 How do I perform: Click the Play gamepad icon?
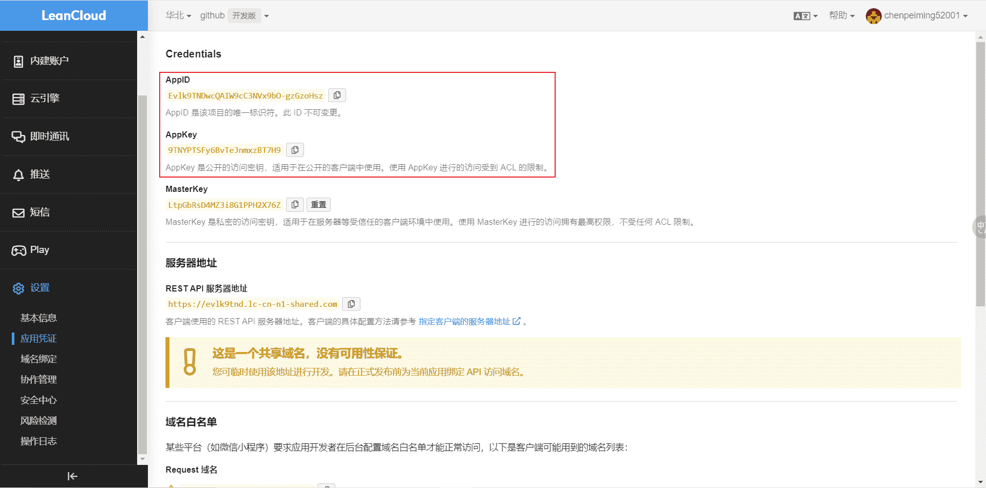coord(19,250)
